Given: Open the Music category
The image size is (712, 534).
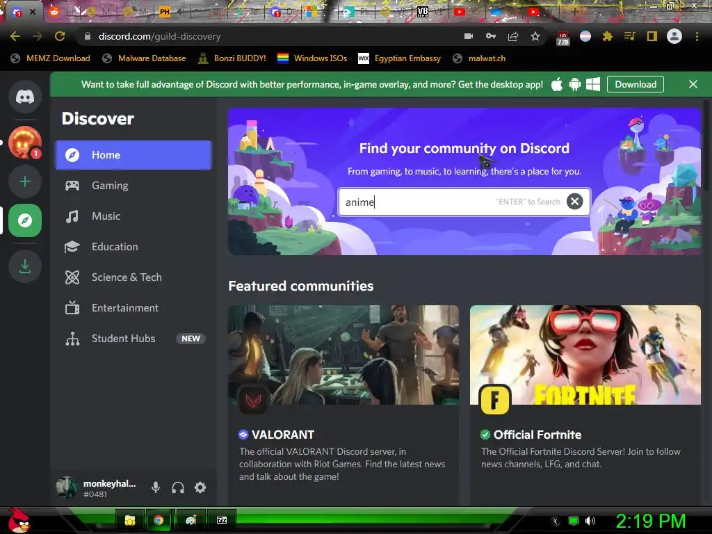Looking at the screenshot, I should point(133,216).
